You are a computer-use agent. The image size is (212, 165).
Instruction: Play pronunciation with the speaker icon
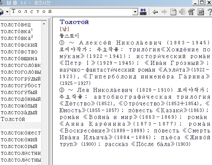tap(182, 12)
